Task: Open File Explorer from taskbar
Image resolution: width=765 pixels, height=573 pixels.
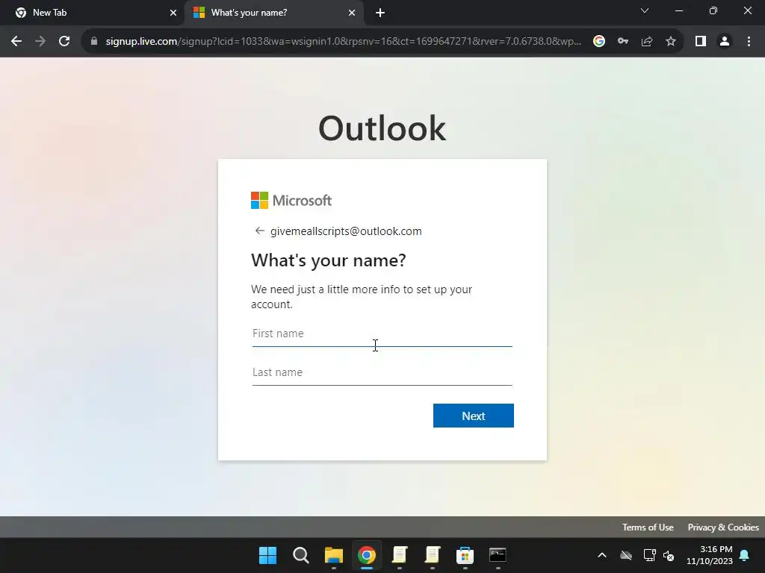Action: click(334, 555)
